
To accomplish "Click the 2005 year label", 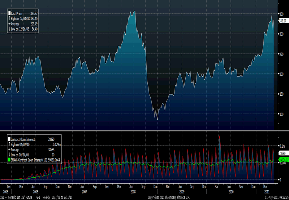I will coord(5,192).
